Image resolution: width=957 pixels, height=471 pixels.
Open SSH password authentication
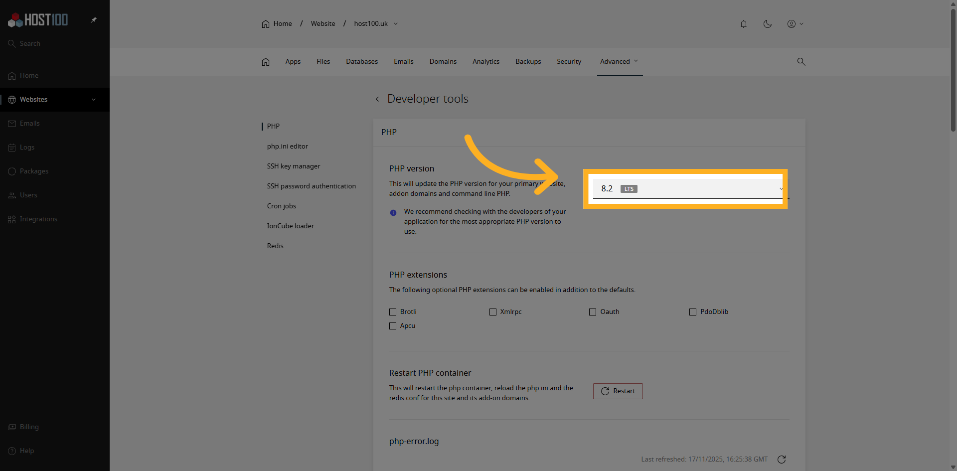point(312,186)
